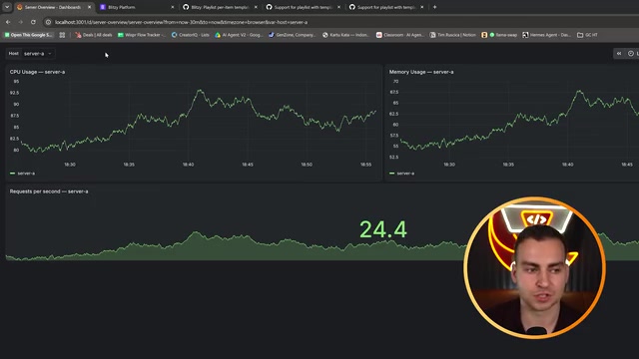Click the Host variable label
This screenshot has height=359, width=639.
point(13,53)
